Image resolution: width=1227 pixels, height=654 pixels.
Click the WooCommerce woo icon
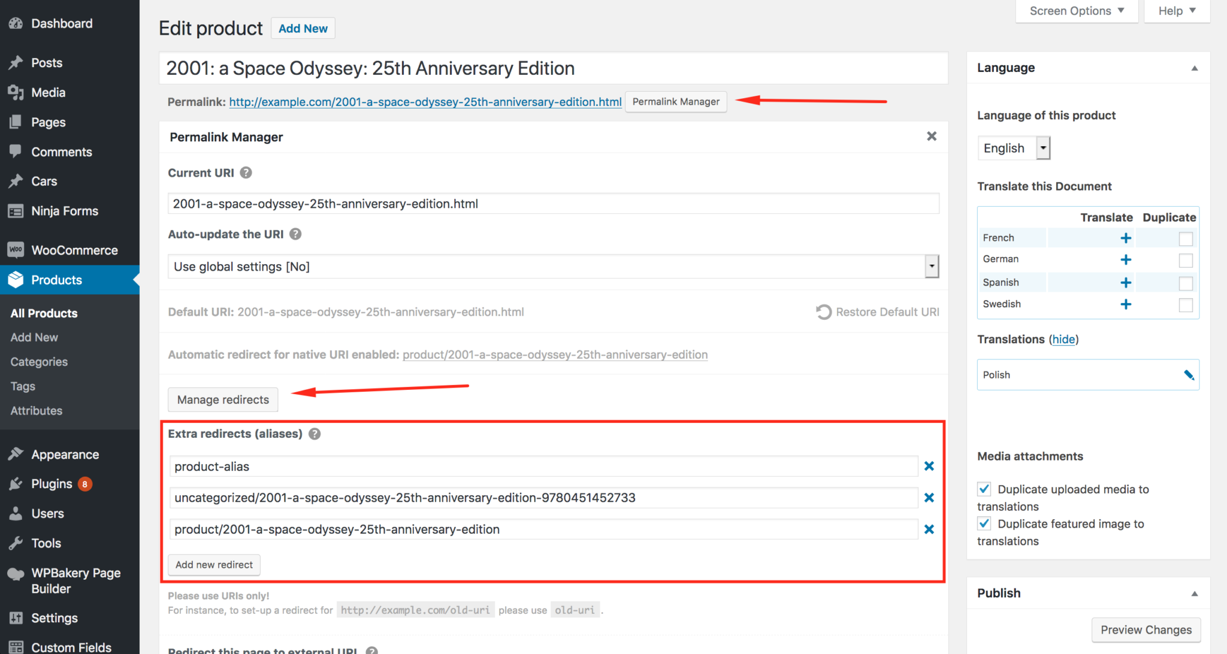click(16, 250)
